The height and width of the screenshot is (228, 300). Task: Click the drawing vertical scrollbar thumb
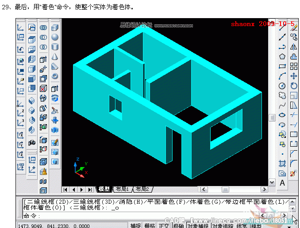(x=272, y=118)
